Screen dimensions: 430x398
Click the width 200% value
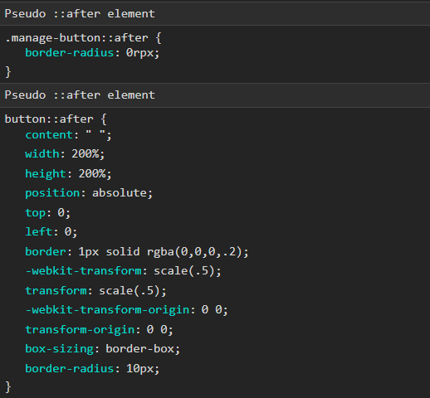pyautogui.click(x=86, y=153)
